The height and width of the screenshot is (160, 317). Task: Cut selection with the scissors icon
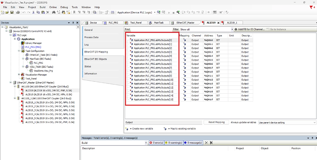pyautogui.click(x=33, y=13)
